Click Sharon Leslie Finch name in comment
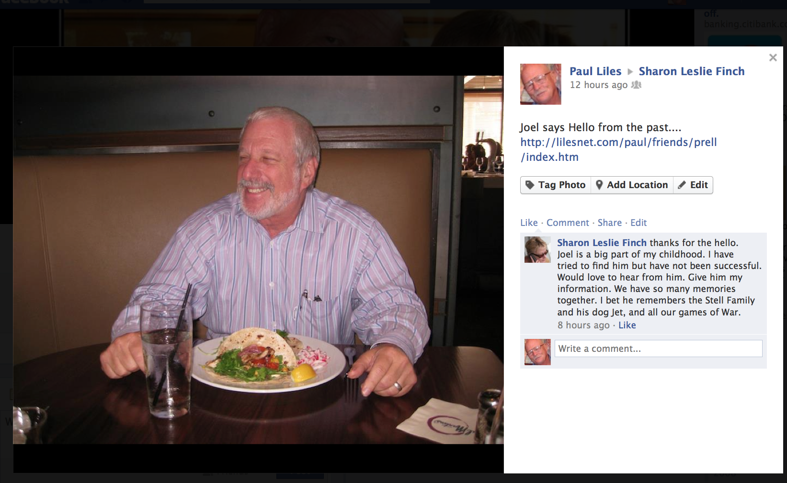This screenshot has width=787, height=483. pos(602,243)
